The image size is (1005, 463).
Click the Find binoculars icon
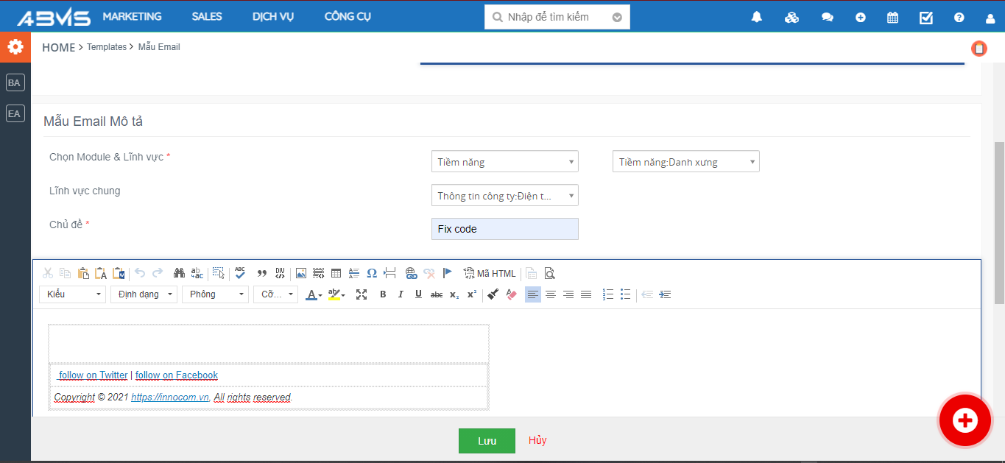pos(179,273)
